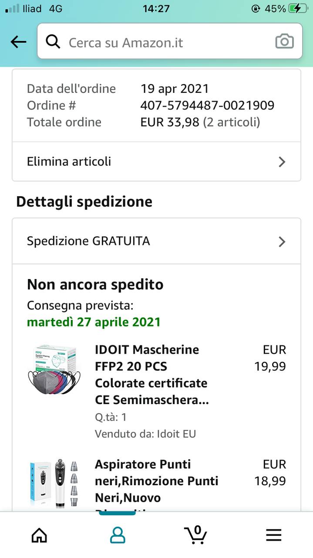Tap the back arrow icon
The width and height of the screenshot is (313, 558).
(x=18, y=42)
